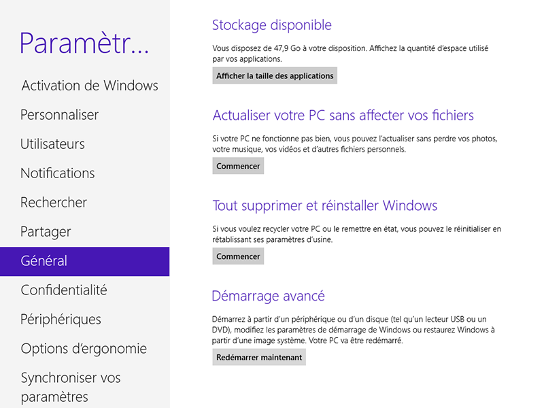Viewport: 544px width, 408px height.
Task: Open the Activation de Windows section
Action: (90, 86)
